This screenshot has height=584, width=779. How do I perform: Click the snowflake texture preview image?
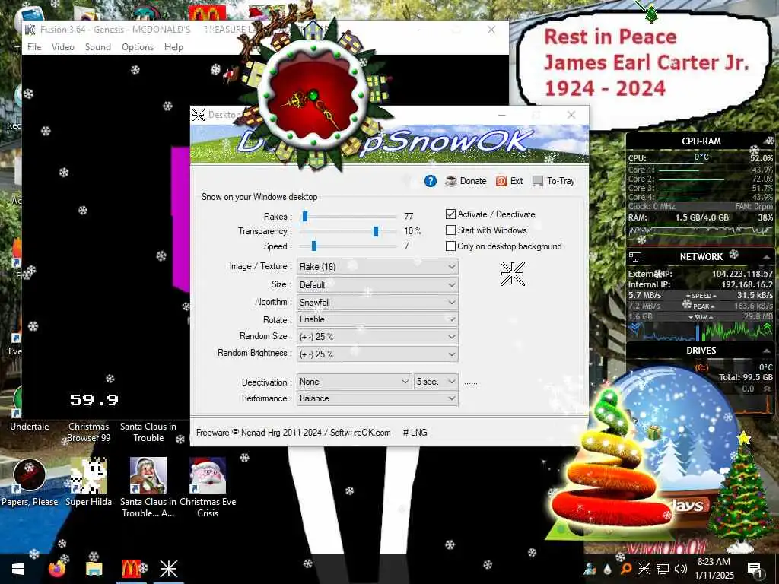click(x=512, y=274)
